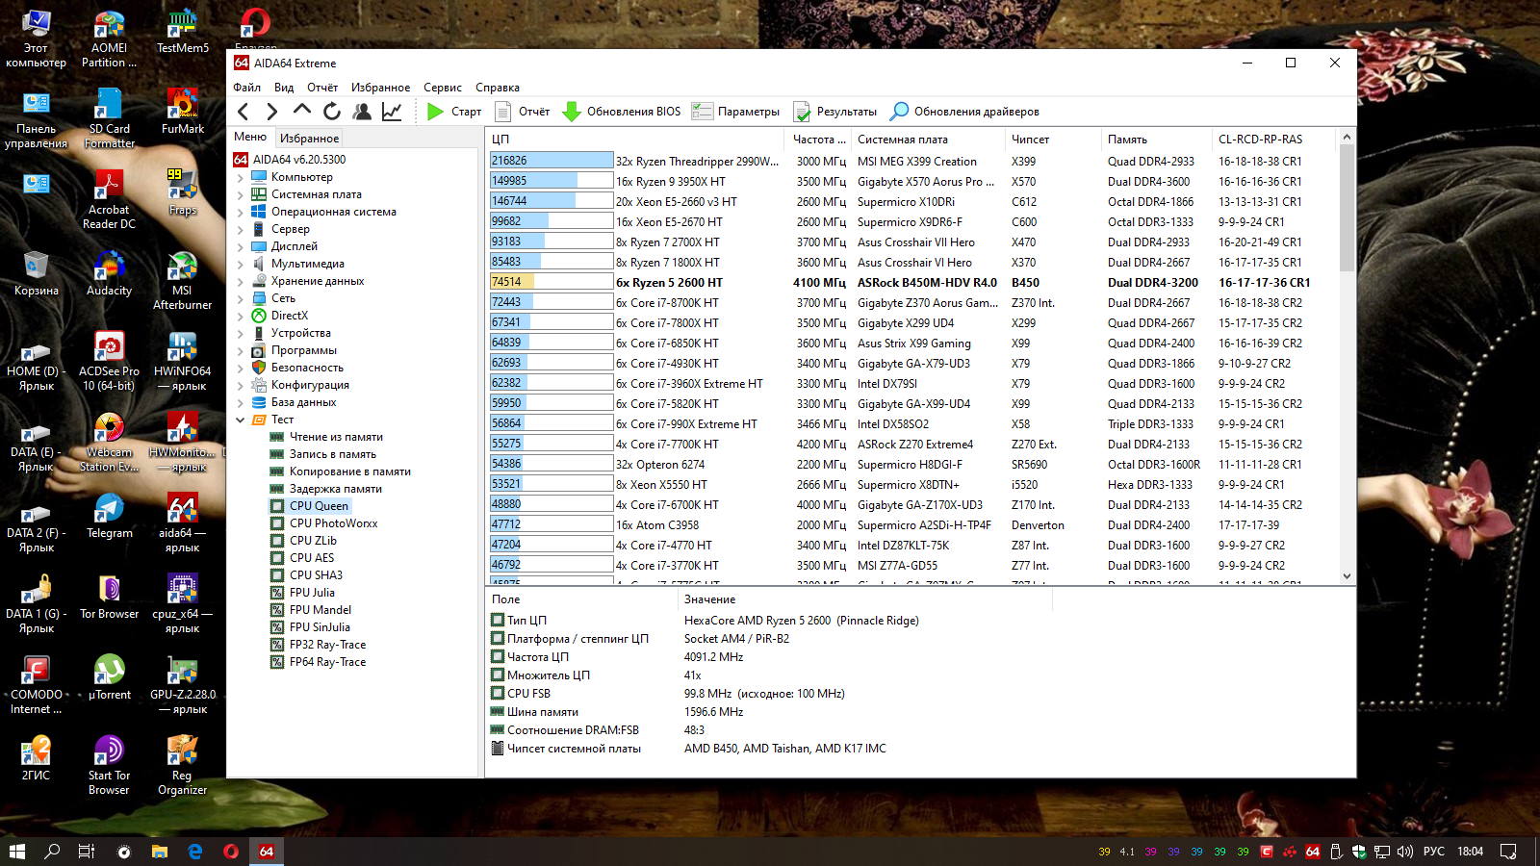Open the graph toolbar icon

point(392,112)
